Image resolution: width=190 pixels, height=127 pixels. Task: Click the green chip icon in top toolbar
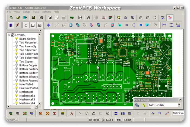[x=72, y=18]
